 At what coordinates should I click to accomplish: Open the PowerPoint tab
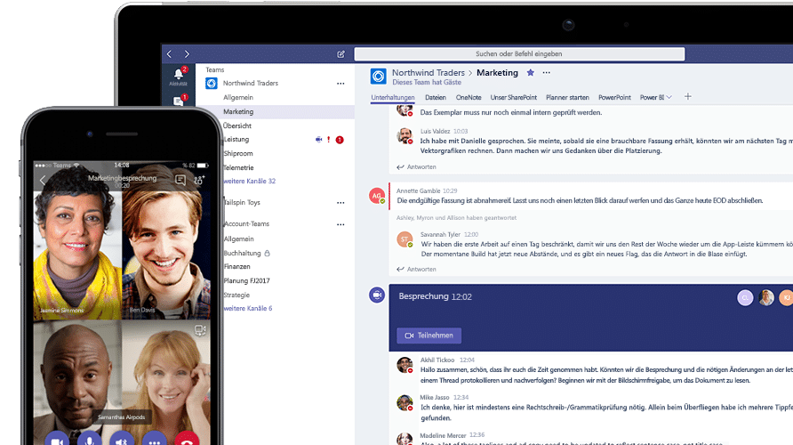[x=614, y=97]
